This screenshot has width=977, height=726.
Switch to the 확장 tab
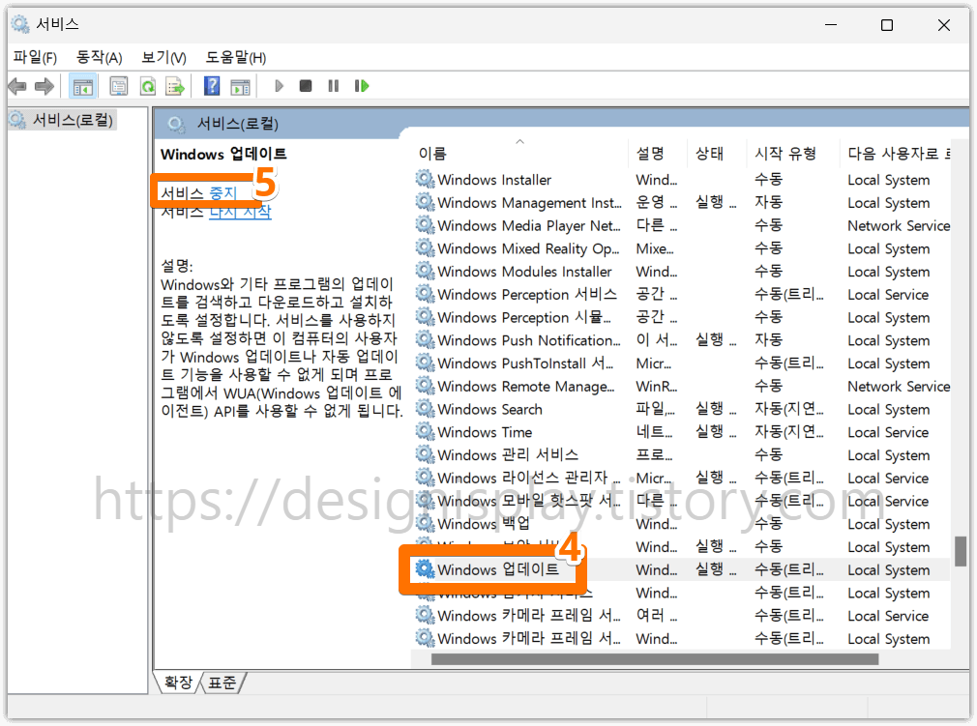(179, 682)
